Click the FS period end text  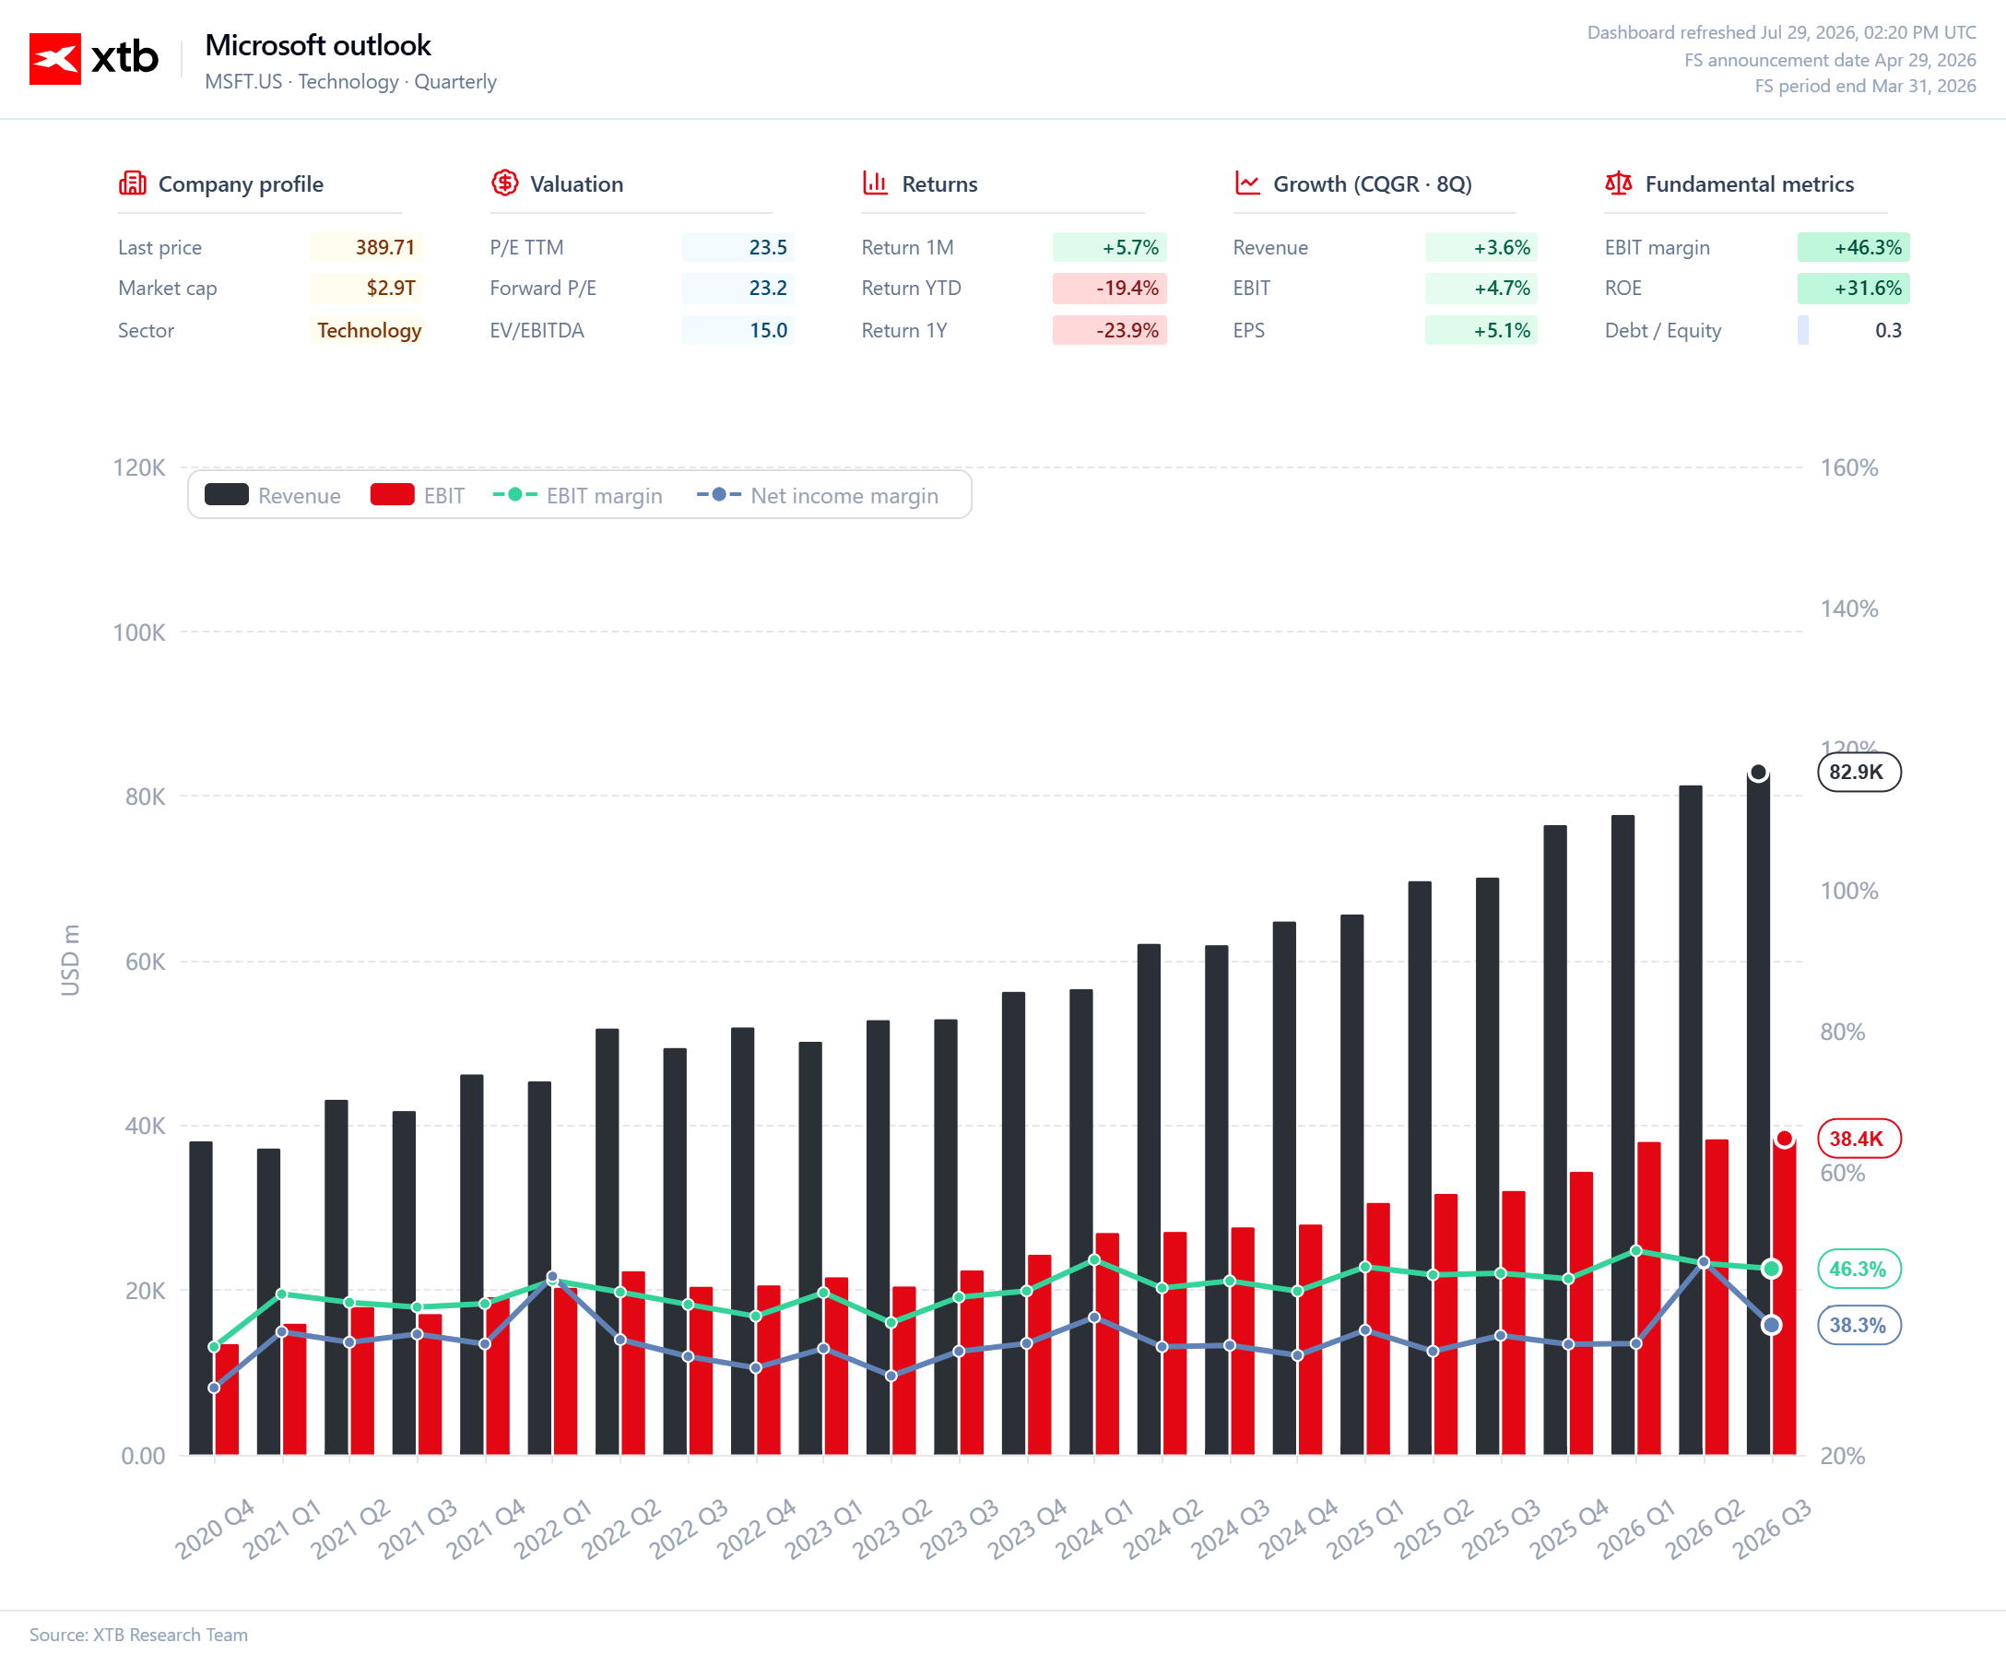[x=1865, y=86]
